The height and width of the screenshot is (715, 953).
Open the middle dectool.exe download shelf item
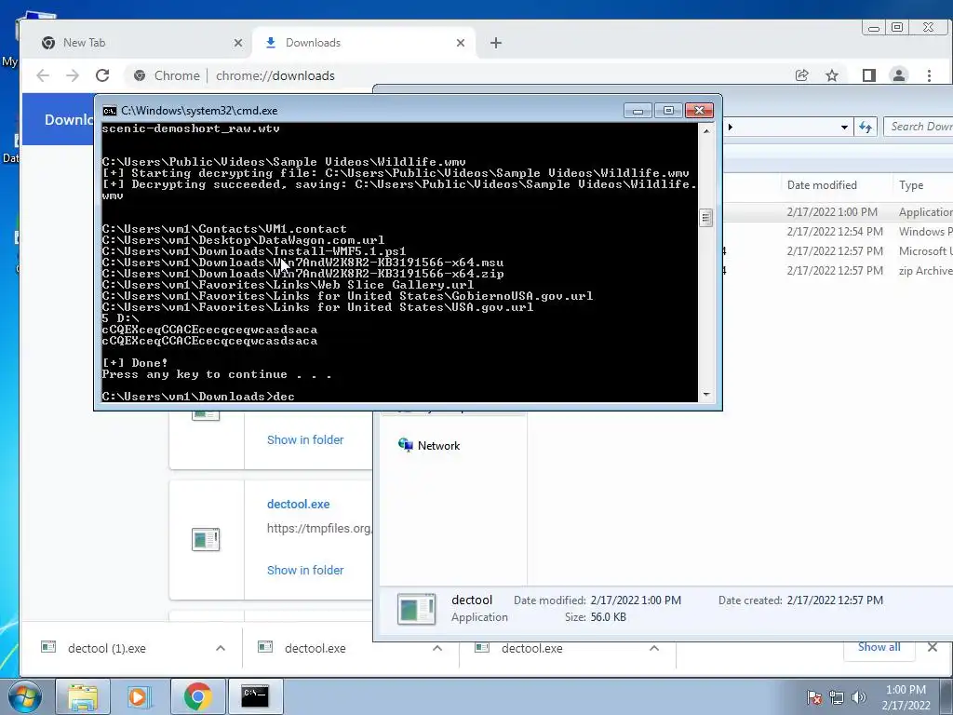pyautogui.click(x=315, y=648)
